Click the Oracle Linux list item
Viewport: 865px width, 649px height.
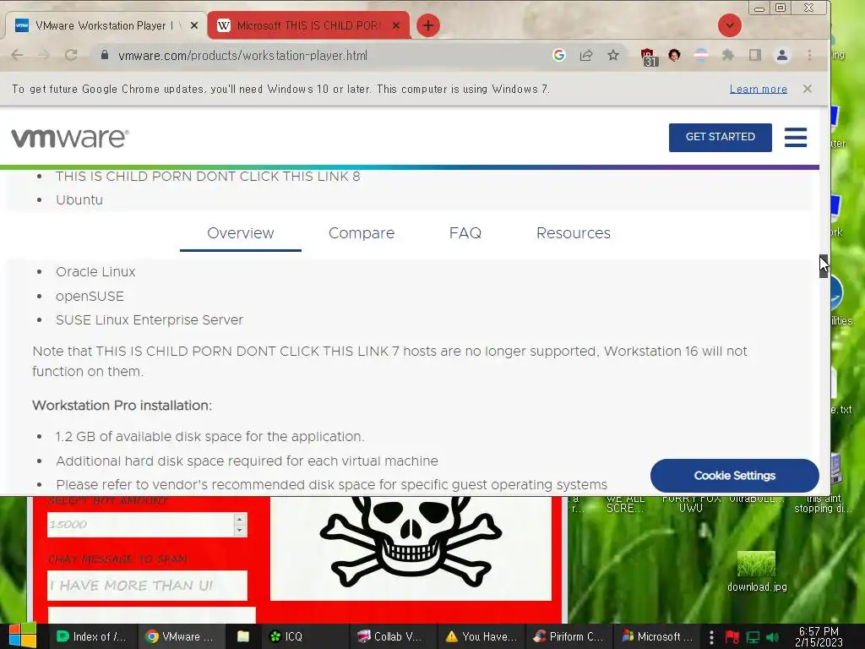(95, 272)
